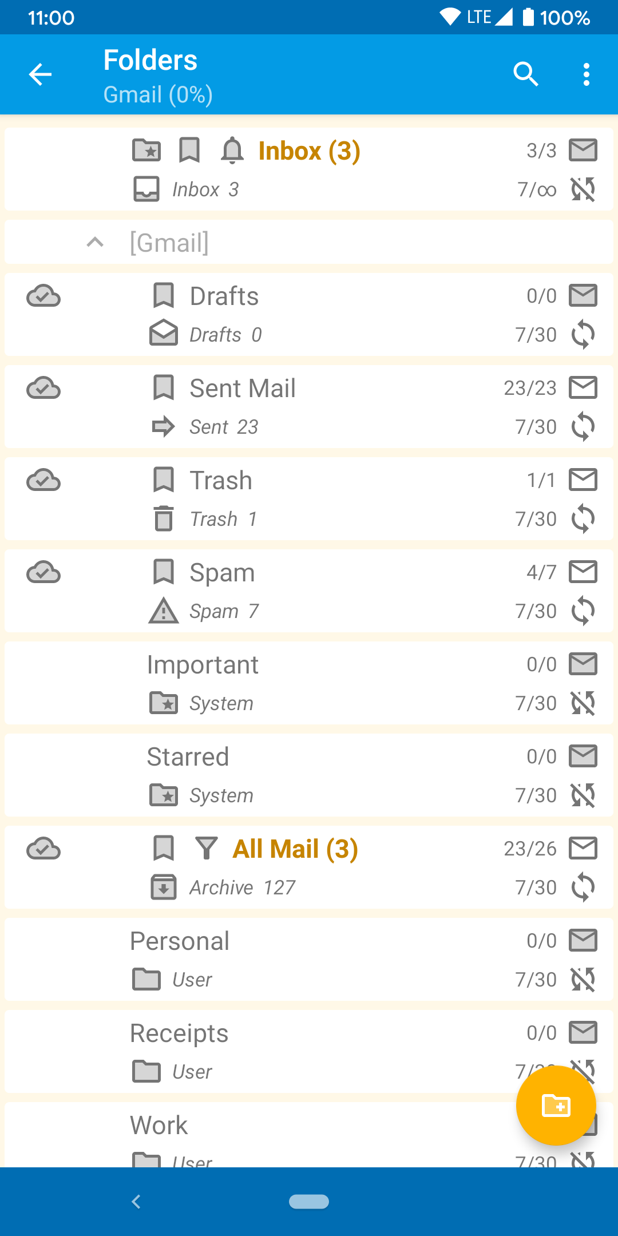The image size is (618, 1236).
Task: Open the Inbox (3) folder
Action: pyautogui.click(x=309, y=151)
